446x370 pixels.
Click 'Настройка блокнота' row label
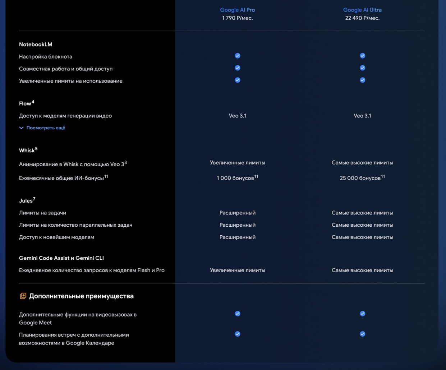[46, 57]
